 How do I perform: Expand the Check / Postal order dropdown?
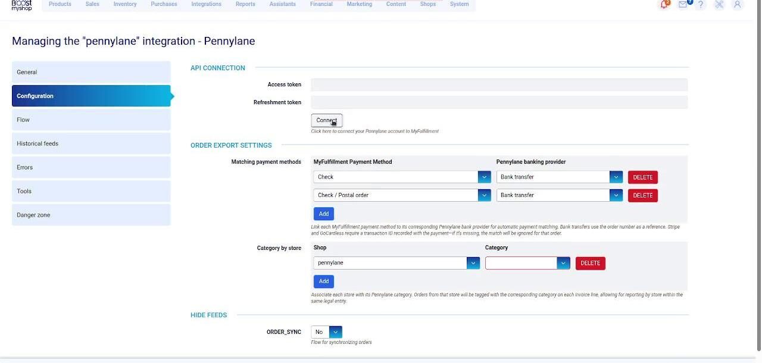pos(402,195)
